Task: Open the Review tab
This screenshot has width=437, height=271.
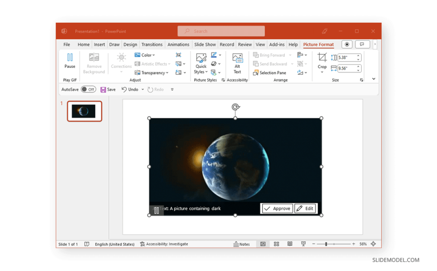Action: pos(245,44)
